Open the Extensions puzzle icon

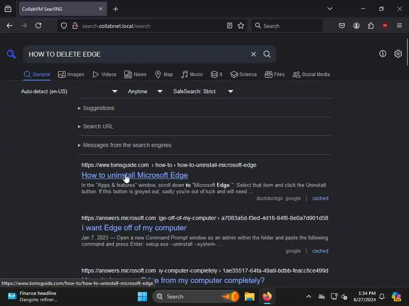pyautogui.click(x=371, y=25)
